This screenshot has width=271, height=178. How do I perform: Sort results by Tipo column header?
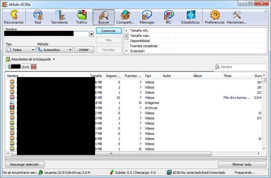[x=152, y=76]
